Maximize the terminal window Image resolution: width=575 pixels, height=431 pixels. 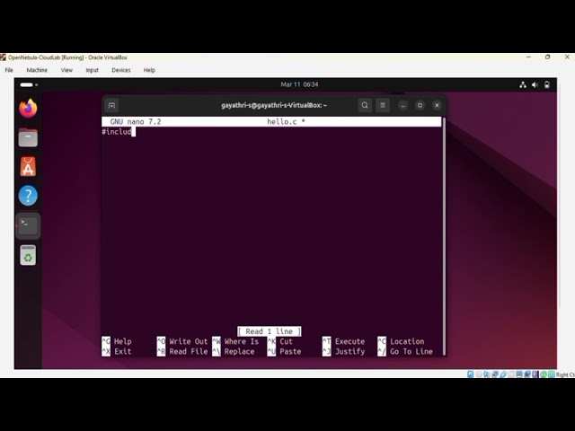click(420, 106)
